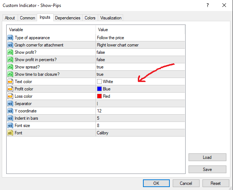233x190 pixels.
Task: Click the help question mark button
Action: (x=208, y=5)
